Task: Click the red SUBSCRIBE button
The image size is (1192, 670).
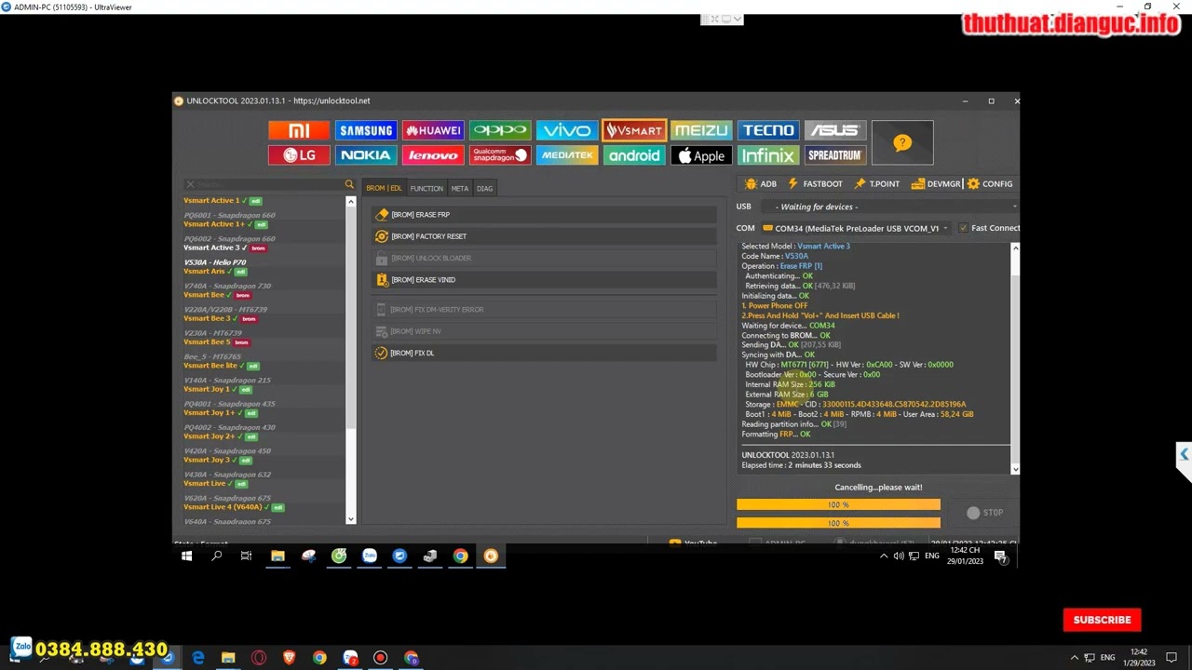Action: [x=1103, y=620]
